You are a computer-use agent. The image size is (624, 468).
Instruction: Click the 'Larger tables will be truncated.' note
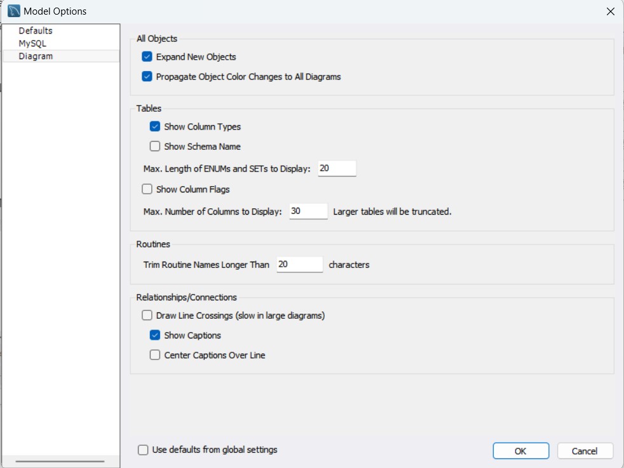coord(392,211)
